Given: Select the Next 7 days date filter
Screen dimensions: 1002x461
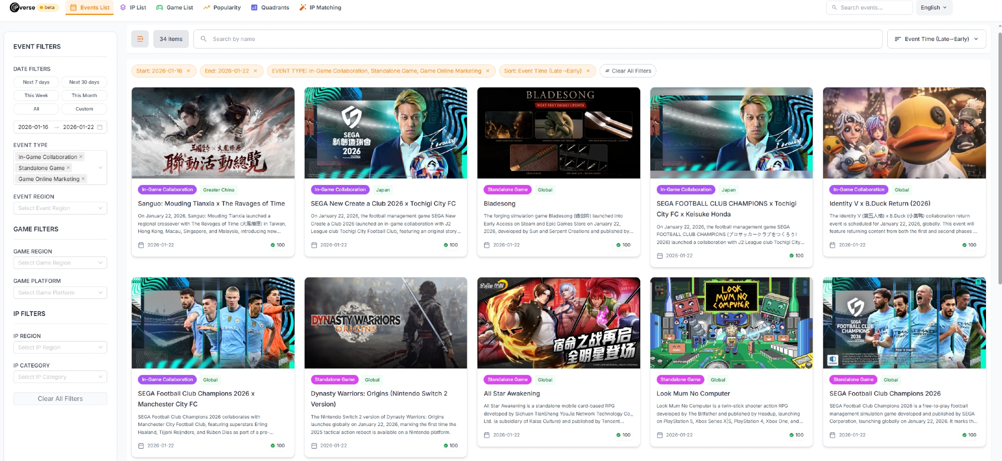Looking at the screenshot, I should pyautogui.click(x=36, y=82).
